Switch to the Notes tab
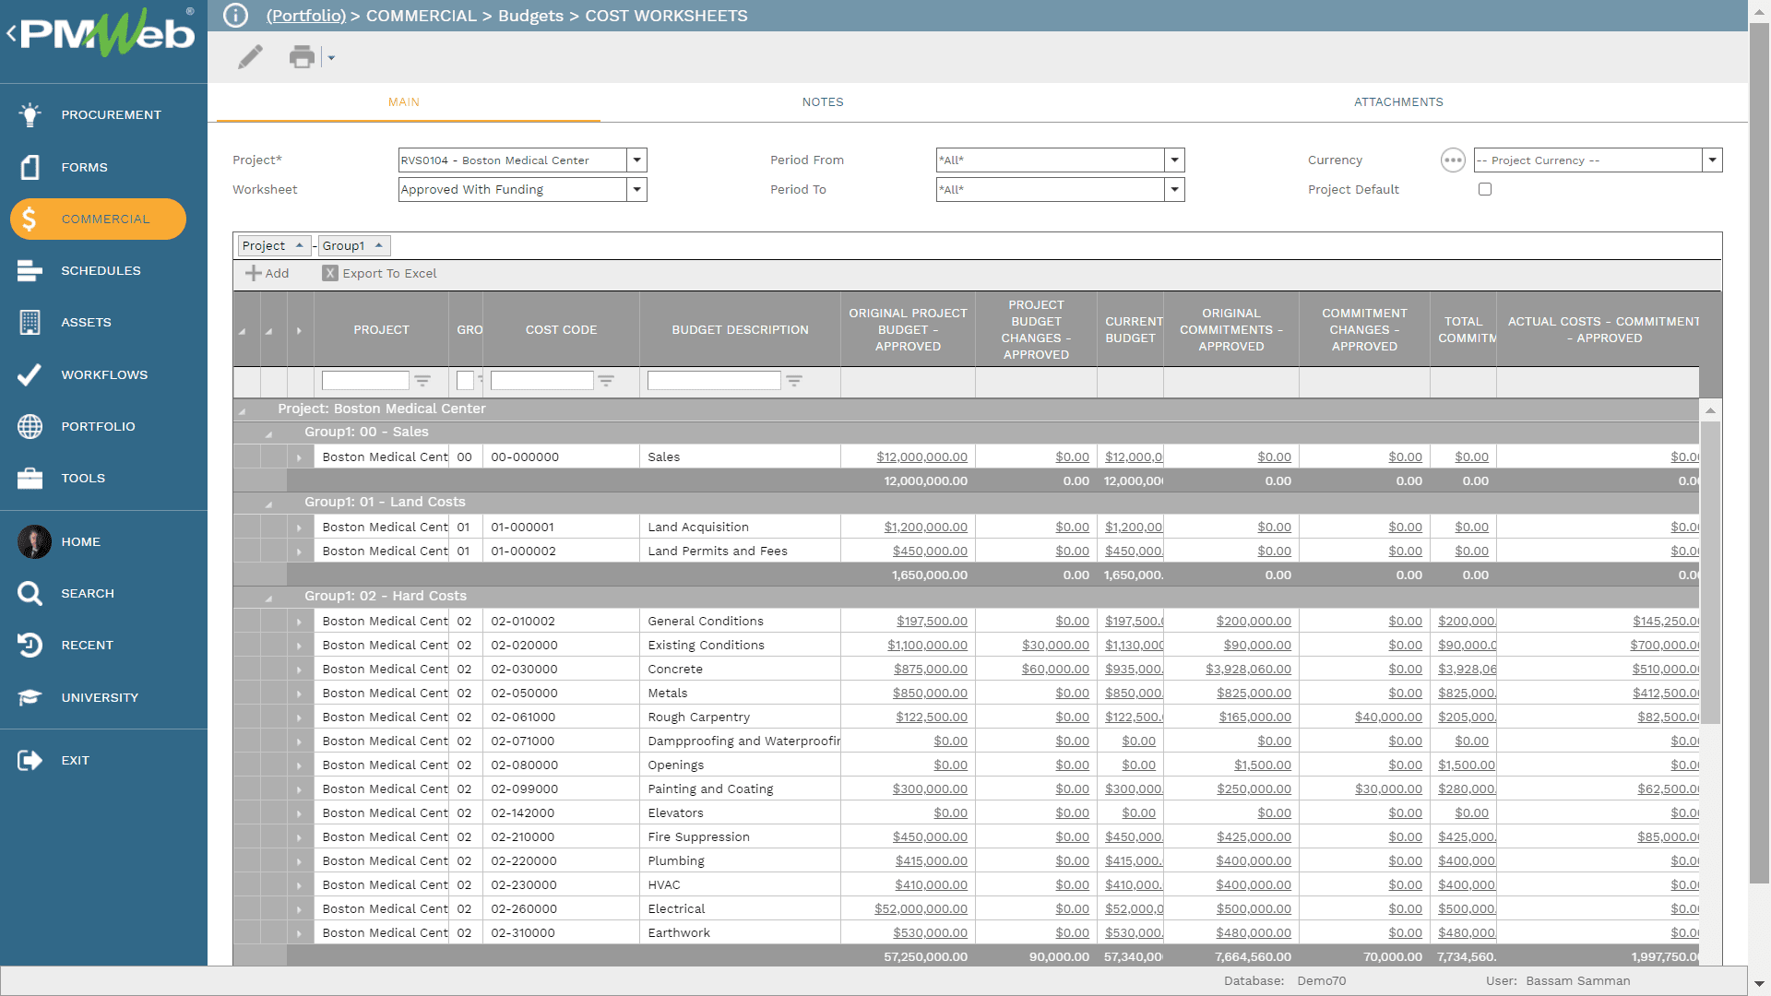The height and width of the screenshot is (996, 1771). click(x=823, y=102)
